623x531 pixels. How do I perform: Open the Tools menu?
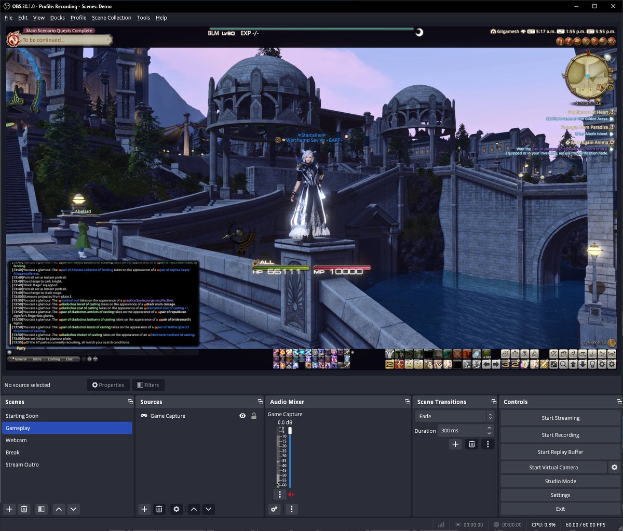click(143, 18)
